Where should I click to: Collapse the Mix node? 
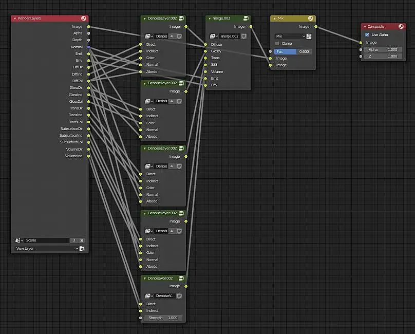pos(274,18)
